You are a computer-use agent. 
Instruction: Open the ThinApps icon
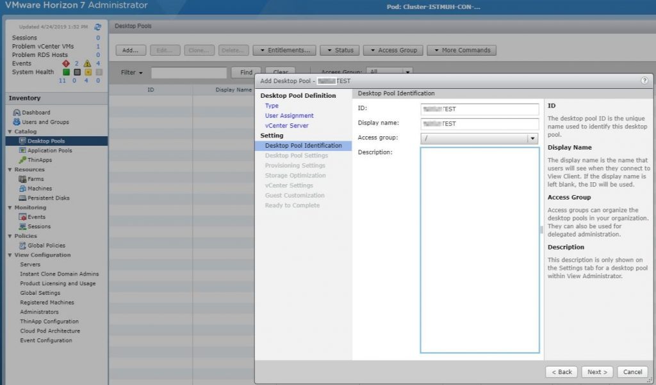22,160
